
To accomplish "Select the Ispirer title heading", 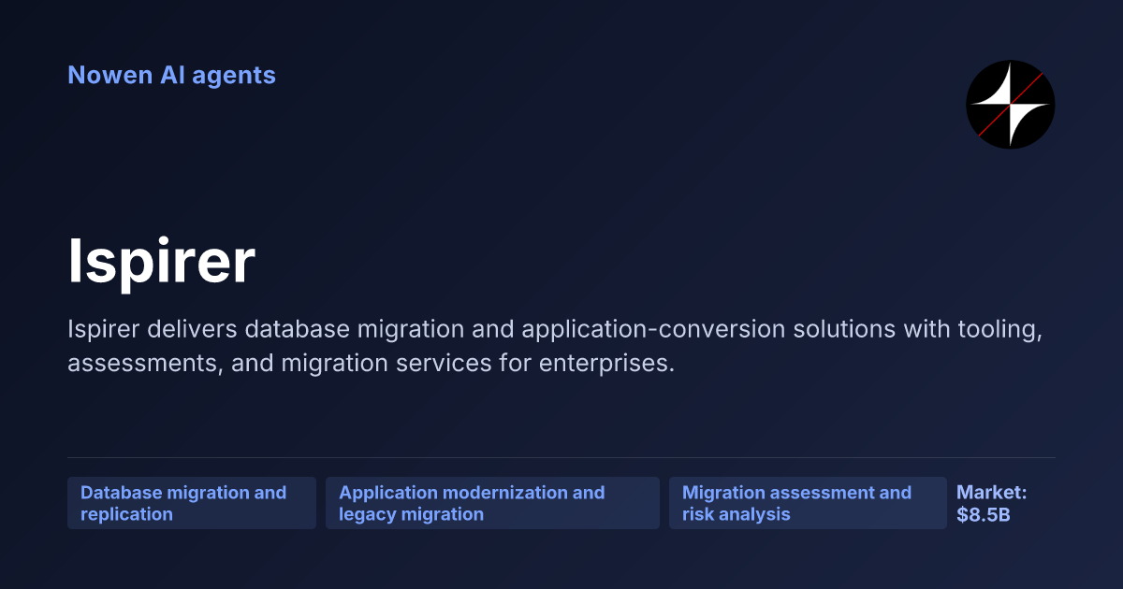I will (161, 261).
